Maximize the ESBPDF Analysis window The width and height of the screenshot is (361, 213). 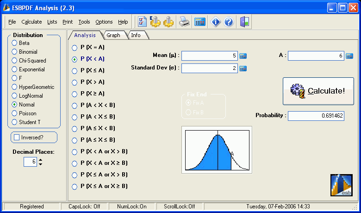(x=342, y=8)
